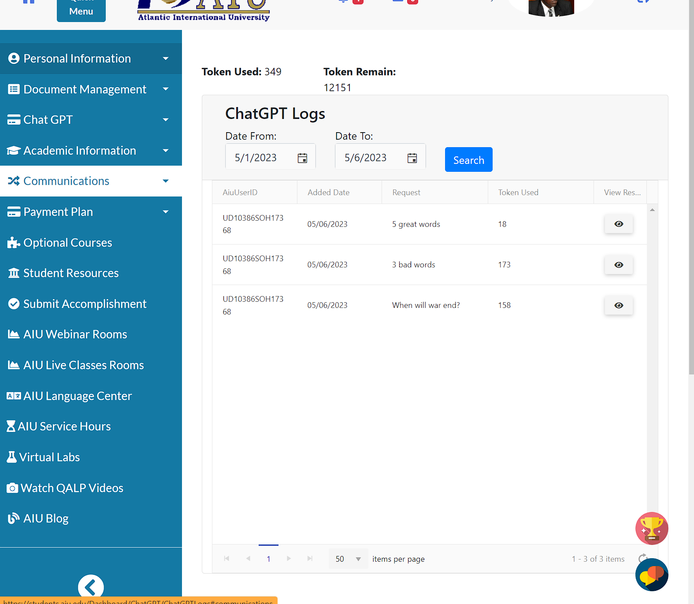Jump to last page arrow in pager

310,559
